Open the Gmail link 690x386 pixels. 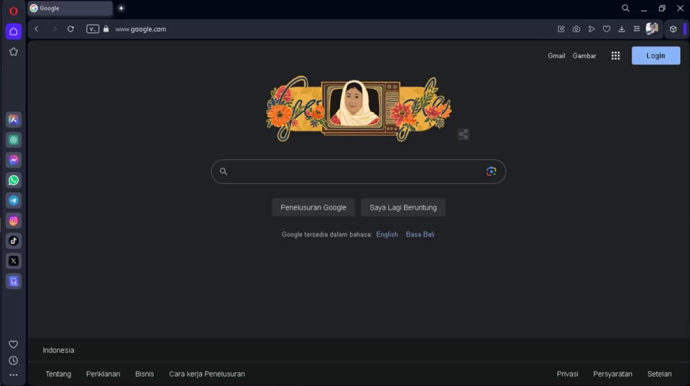tap(556, 56)
